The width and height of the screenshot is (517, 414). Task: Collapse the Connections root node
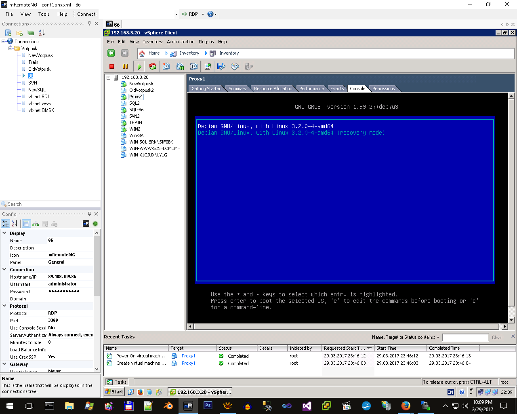pyautogui.click(x=4, y=41)
